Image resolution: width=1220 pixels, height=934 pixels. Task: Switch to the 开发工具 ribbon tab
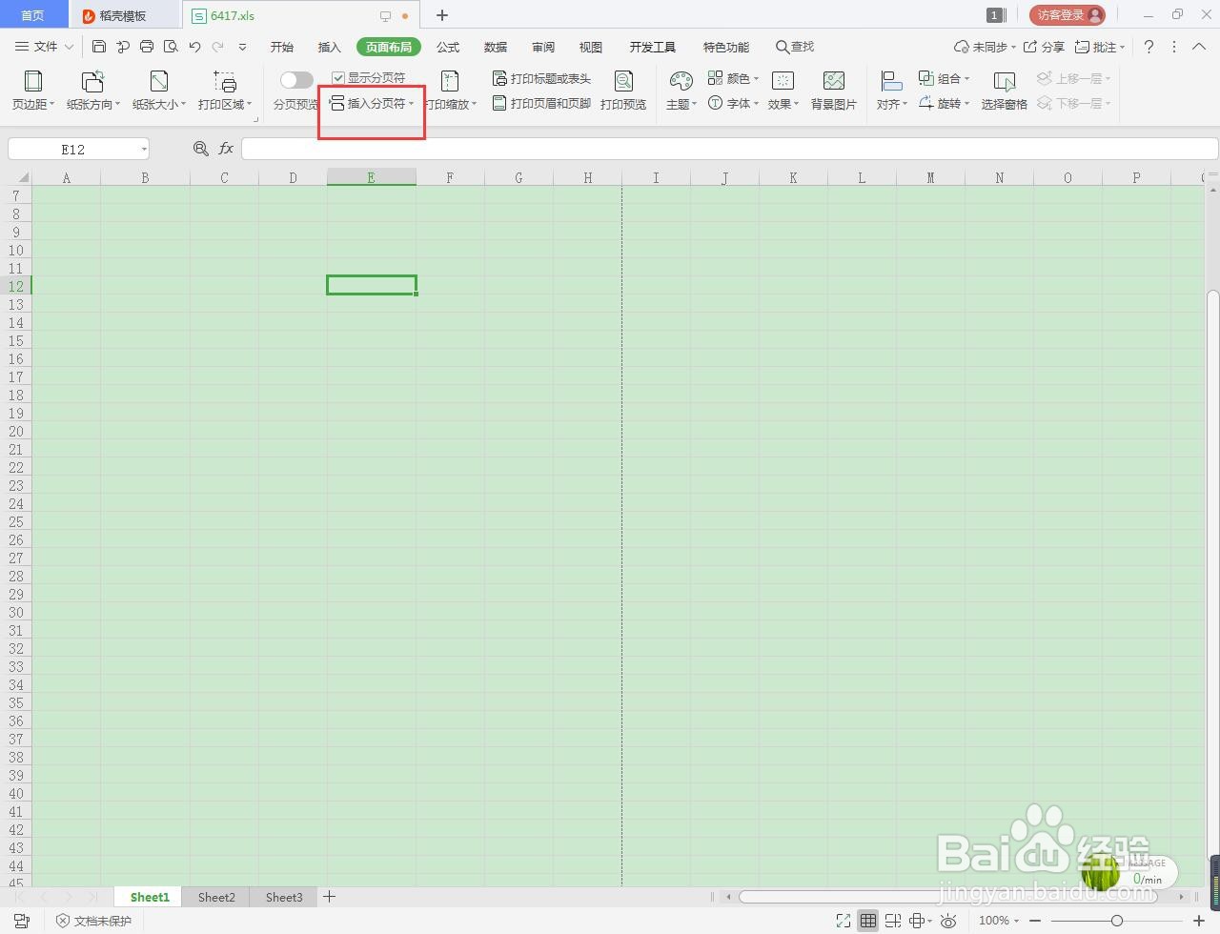click(652, 46)
